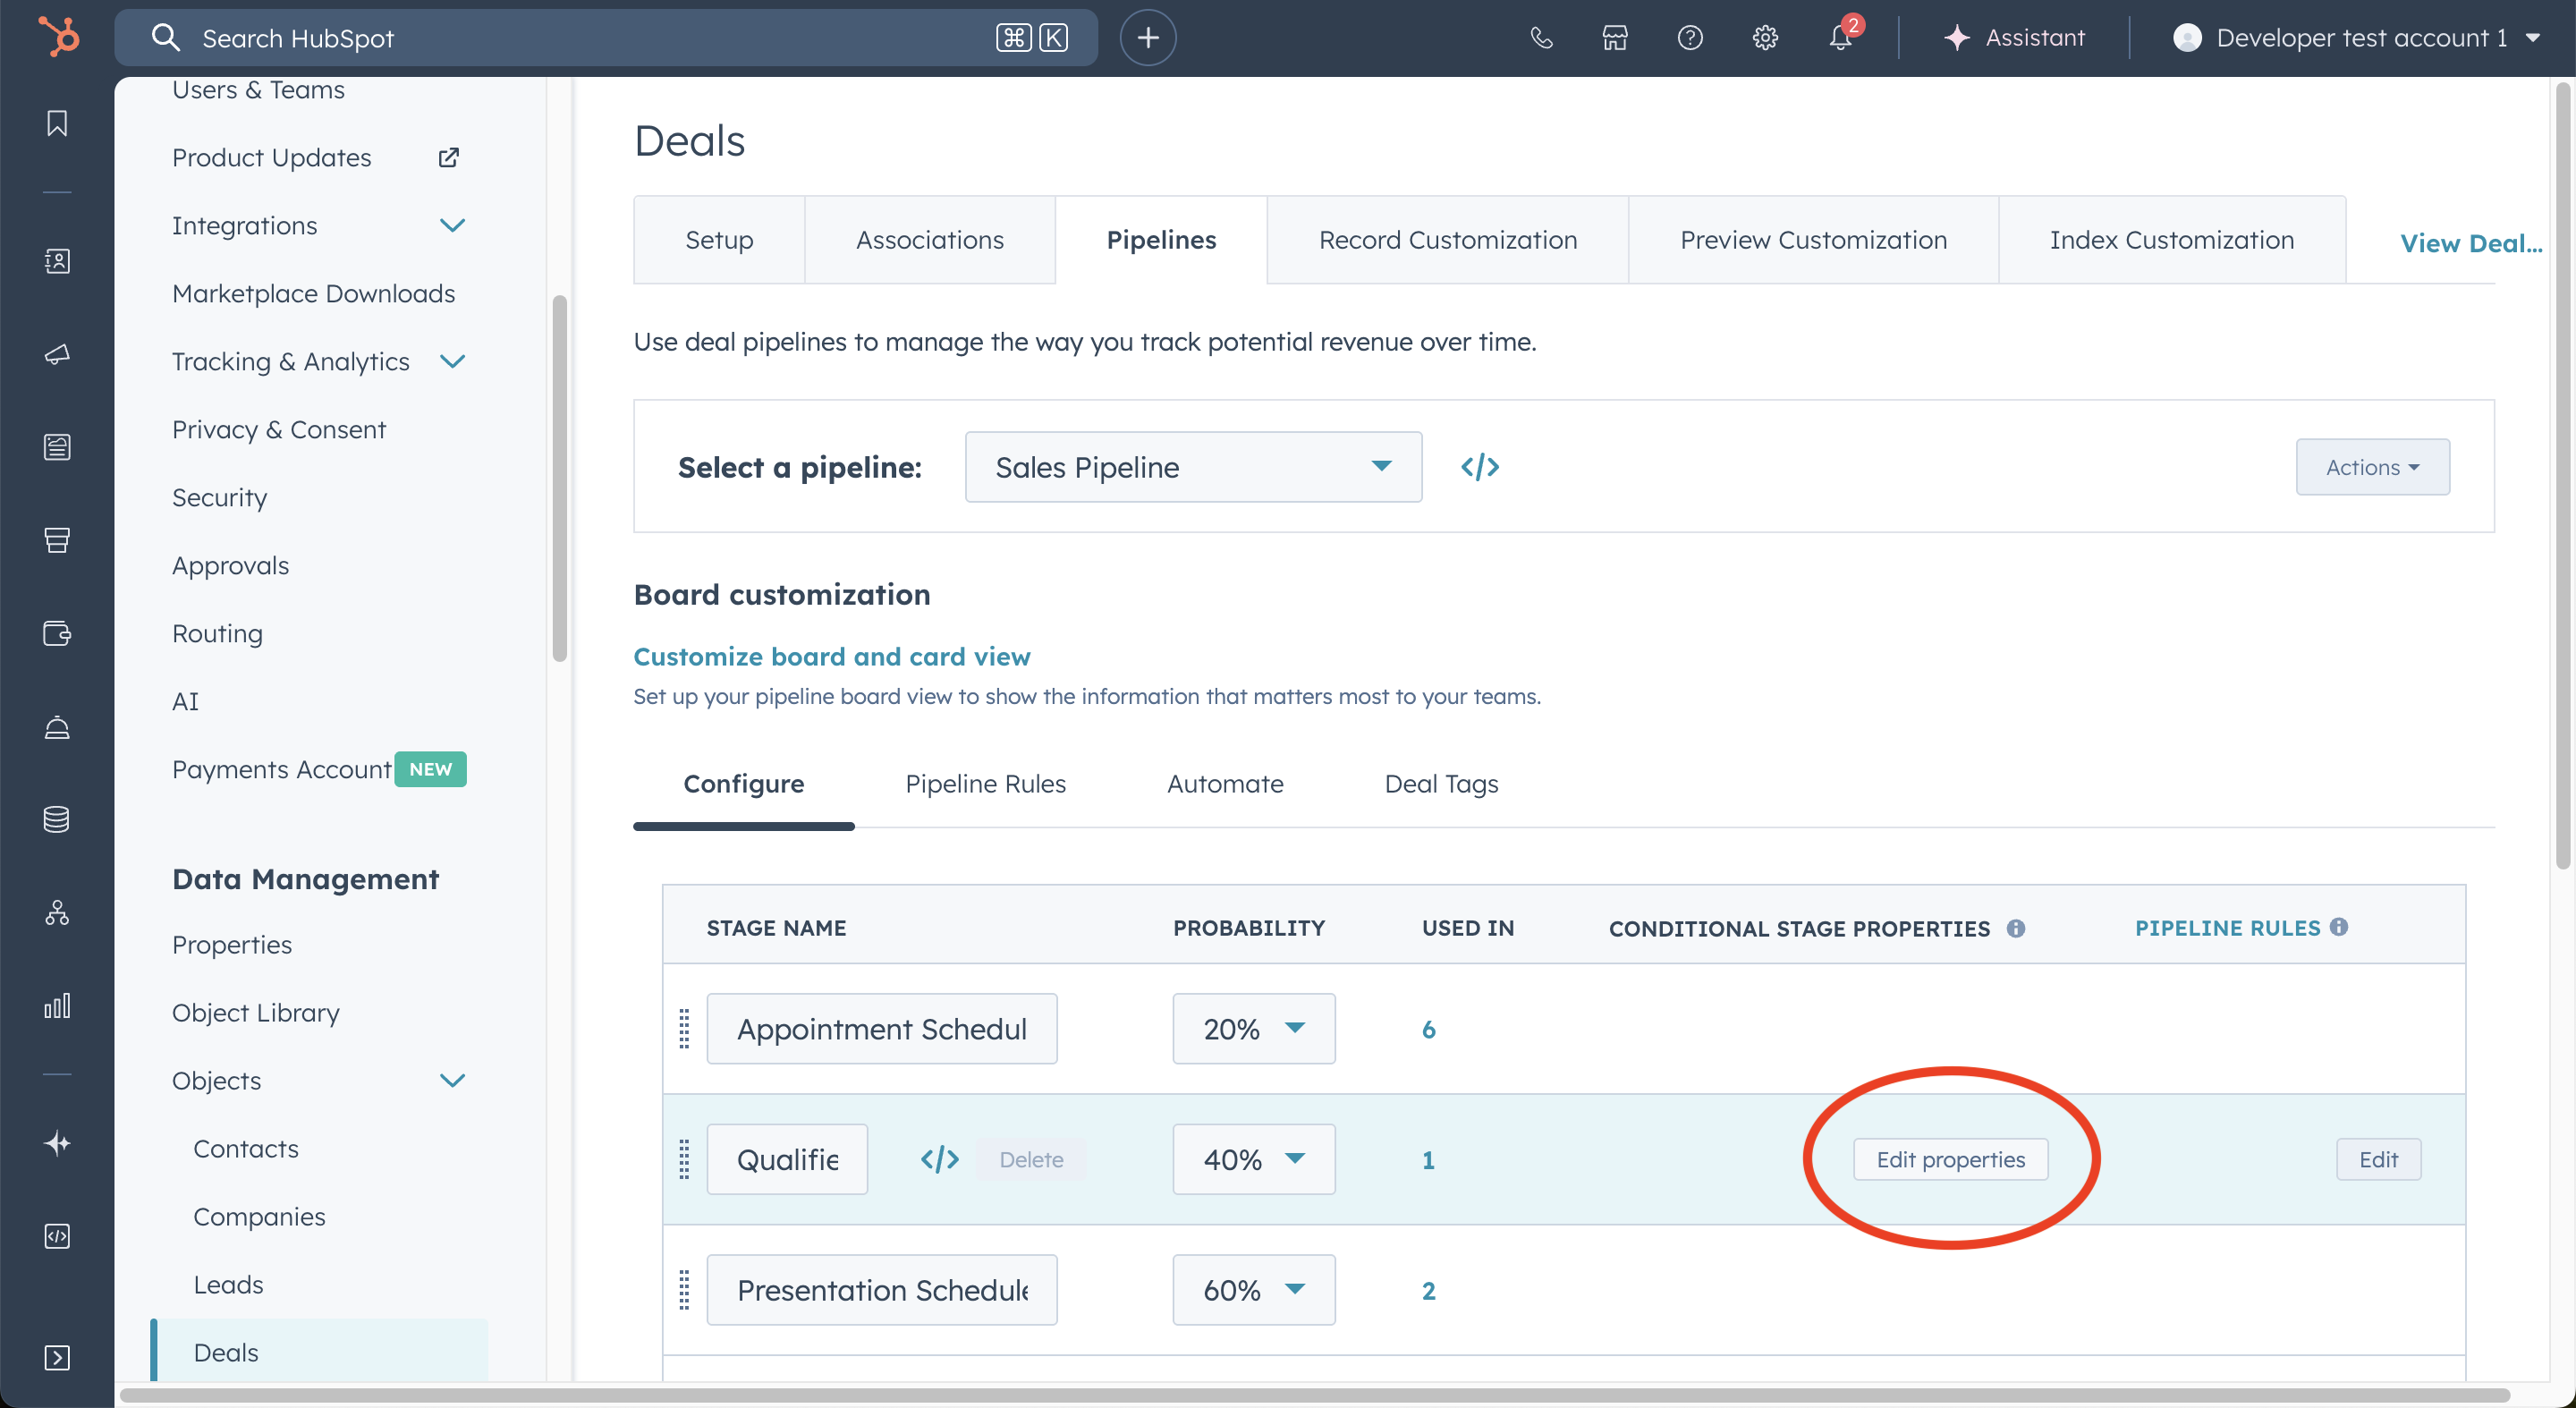Click the help question mark icon
The width and height of the screenshot is (2576, 1408).
[1690, 38]
